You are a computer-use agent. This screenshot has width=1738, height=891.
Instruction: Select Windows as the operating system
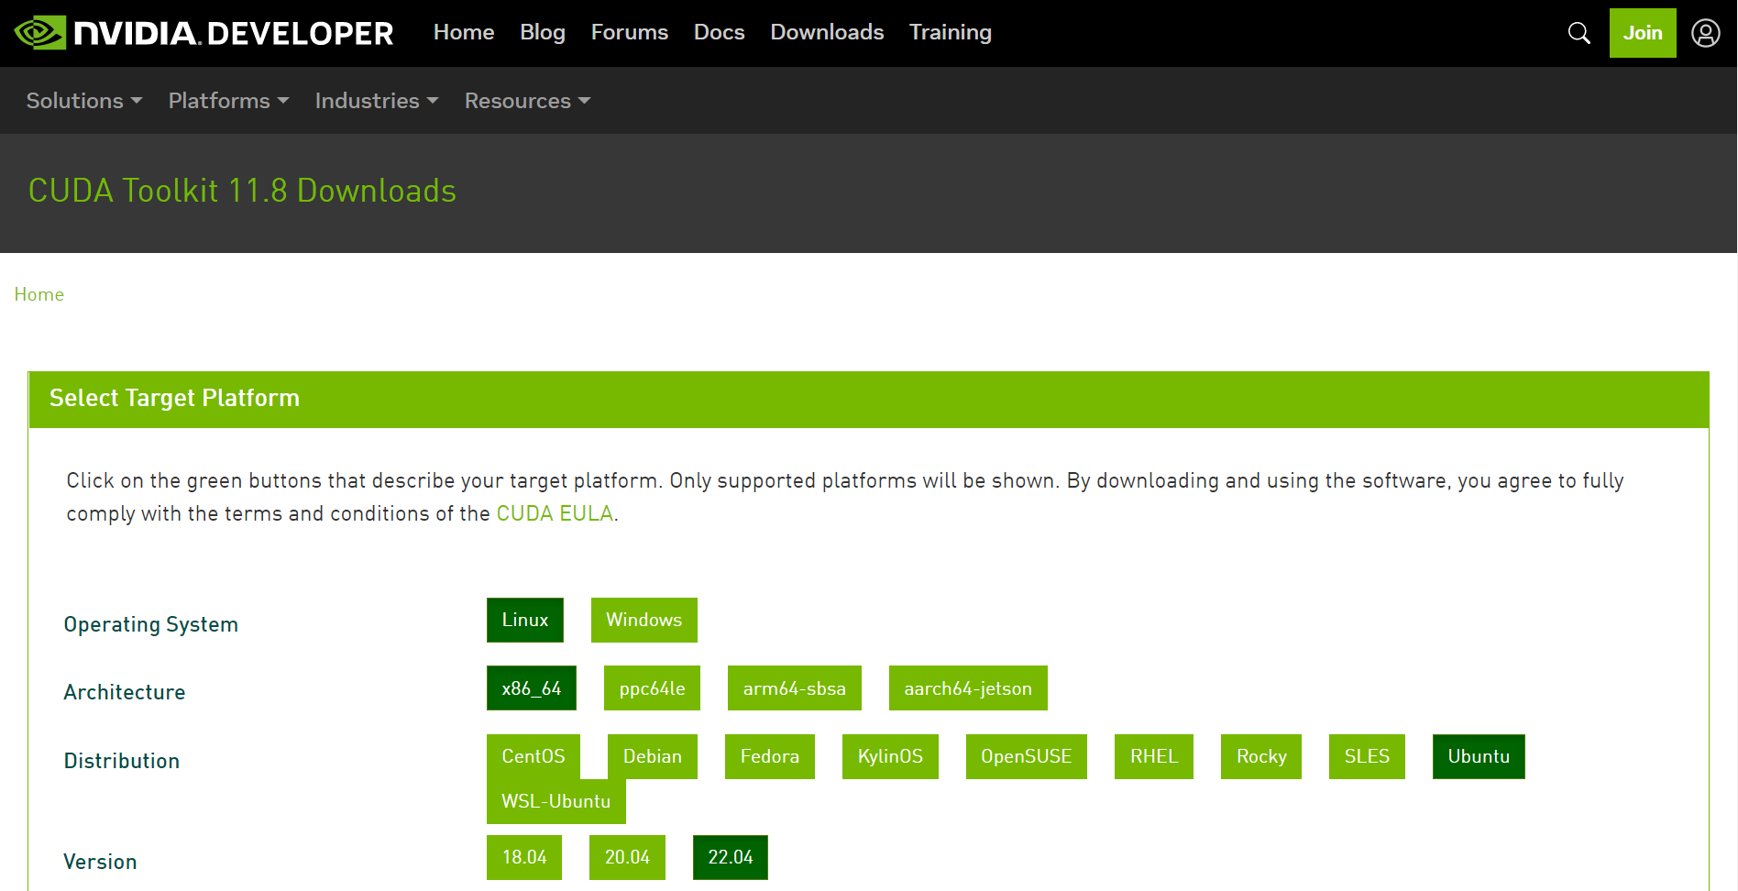coord(643,620)
